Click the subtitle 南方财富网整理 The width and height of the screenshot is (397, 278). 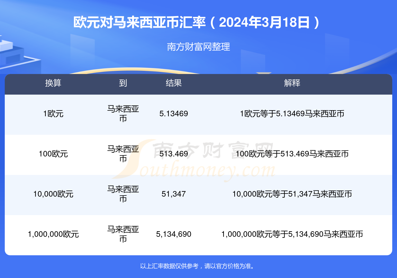(198, 47)
